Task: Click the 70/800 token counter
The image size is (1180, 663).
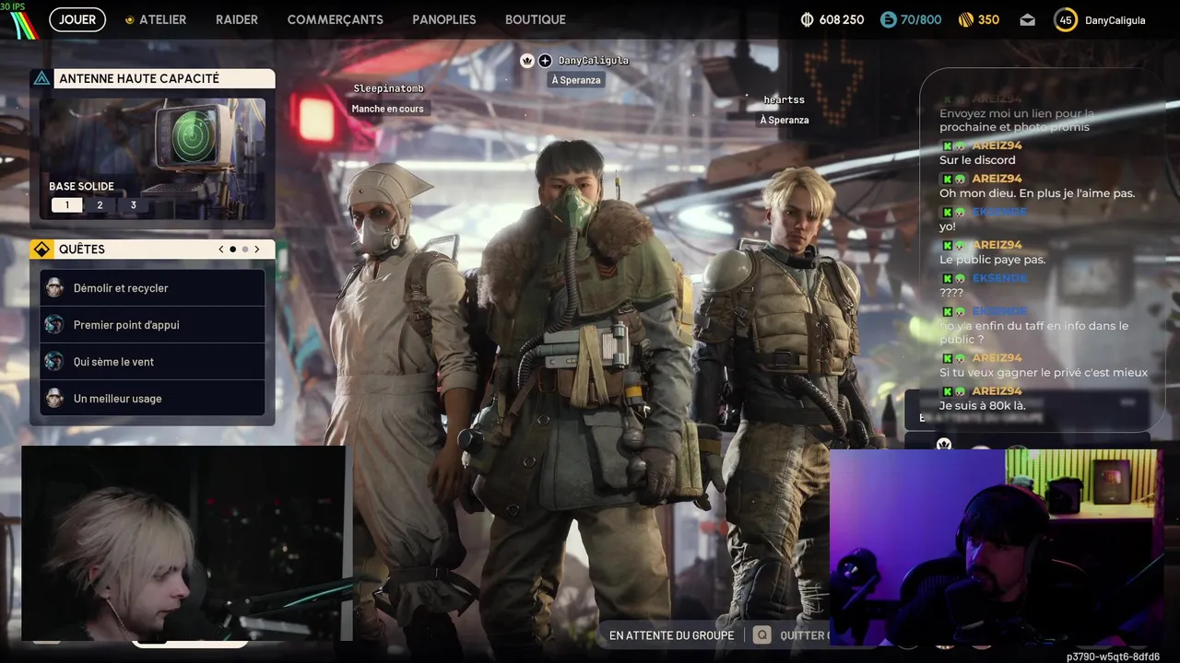Action: [921, 19]
